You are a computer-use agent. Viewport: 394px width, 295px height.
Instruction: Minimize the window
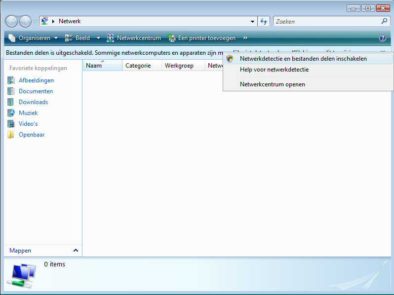click(354, 8)
